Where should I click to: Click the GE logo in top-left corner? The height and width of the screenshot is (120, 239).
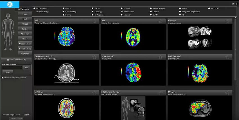pos(10,5)
